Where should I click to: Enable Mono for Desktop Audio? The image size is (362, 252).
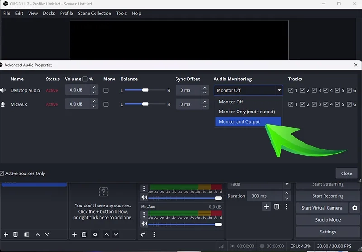pyautogui.click(x=106, y=90)
